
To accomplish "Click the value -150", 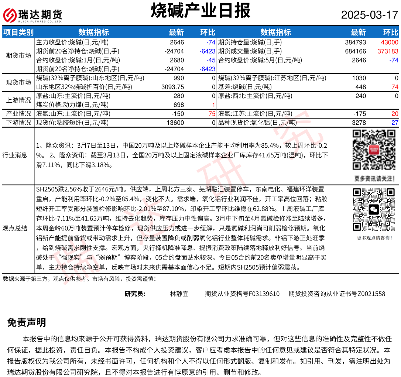I will coord(178,114).
